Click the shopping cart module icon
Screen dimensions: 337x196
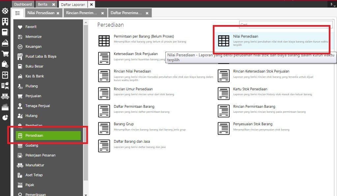coord(5,54)
